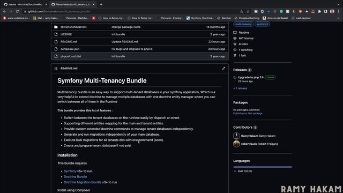Open the LICENSE file
343x193 pixels.
pos(66,34)
